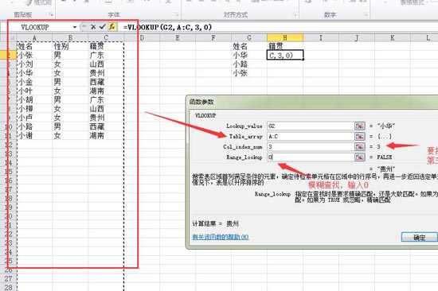Click the 确定 button in the dialog
The image size is (438, 291).
[419, 237]
